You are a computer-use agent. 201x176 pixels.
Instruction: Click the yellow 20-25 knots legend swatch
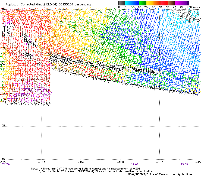(x=150, y=3)
